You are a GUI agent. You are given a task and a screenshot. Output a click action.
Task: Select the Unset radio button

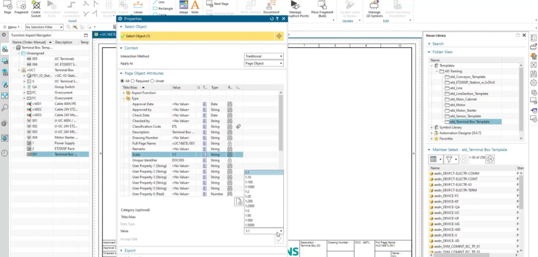pos(152,81)
